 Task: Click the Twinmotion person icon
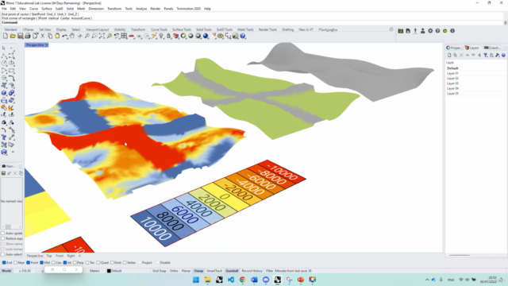(423, 31)
